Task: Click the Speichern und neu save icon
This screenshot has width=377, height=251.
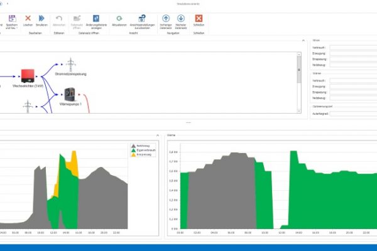Action: pyautogui.click(x=12, y=18)
